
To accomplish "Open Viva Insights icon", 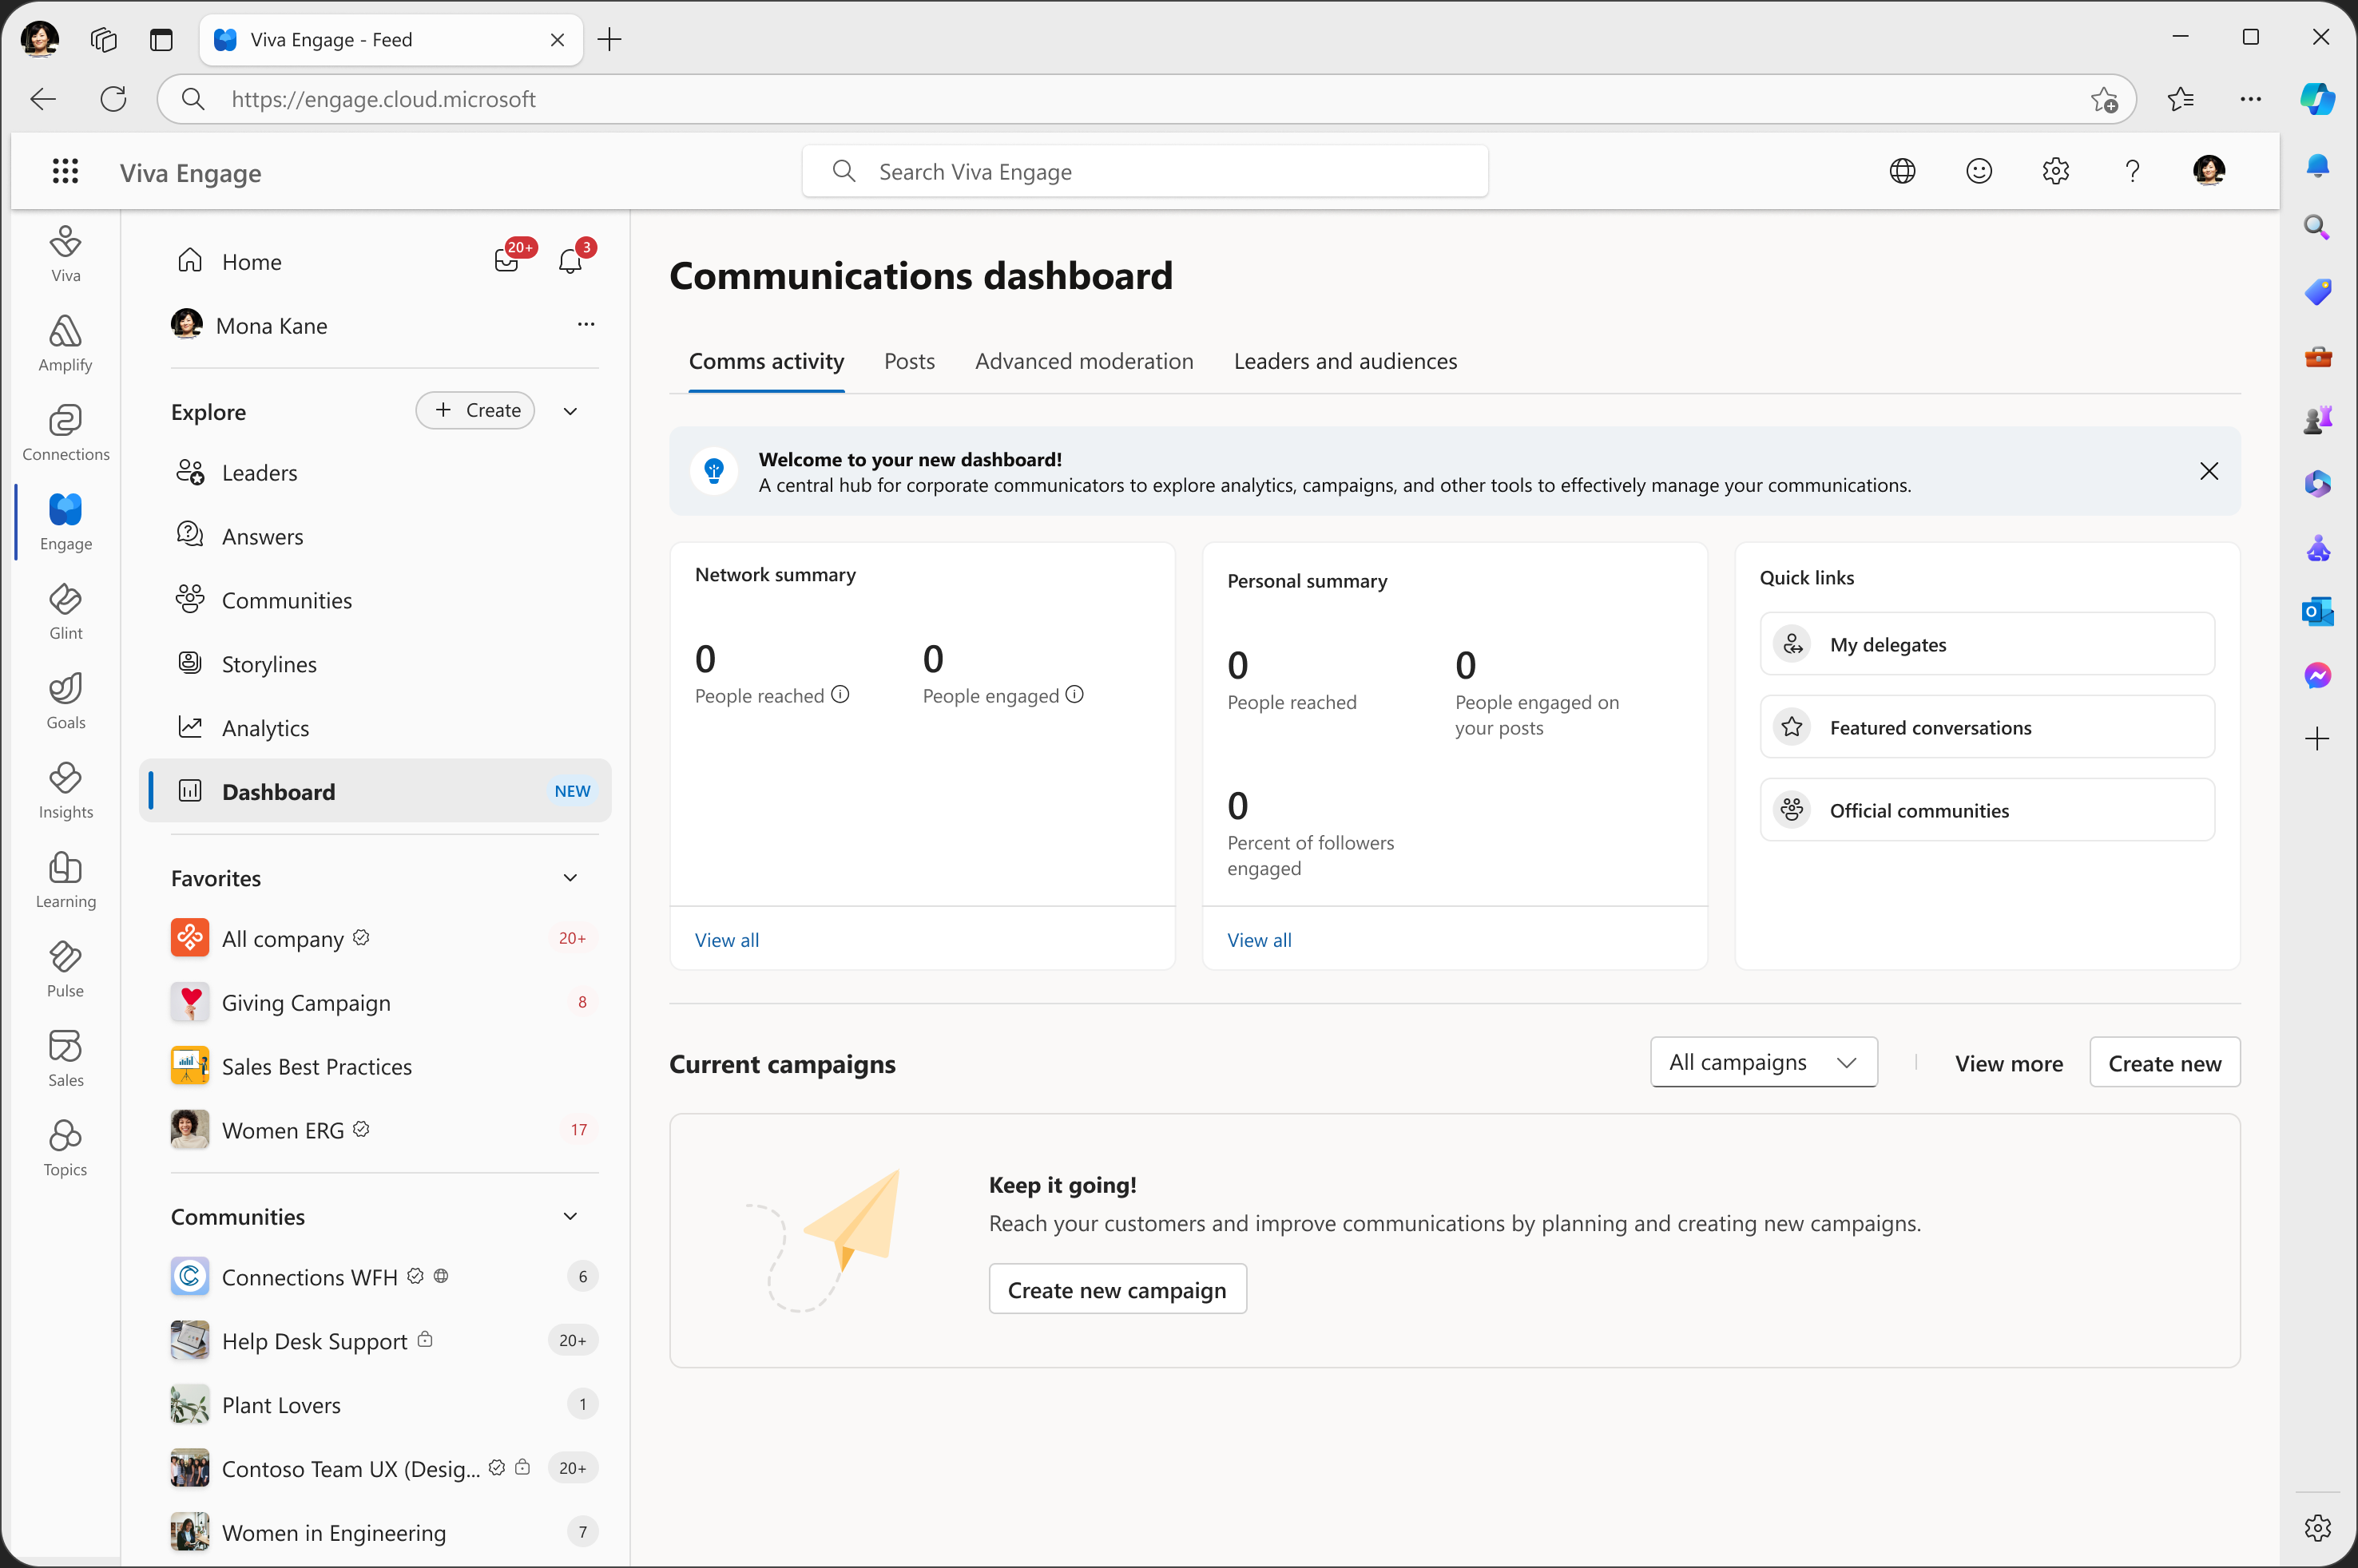I will tap(65, 790).
